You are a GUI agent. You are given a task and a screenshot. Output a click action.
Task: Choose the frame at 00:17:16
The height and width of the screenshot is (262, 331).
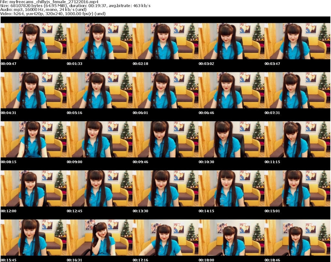[x=165, y=237]
